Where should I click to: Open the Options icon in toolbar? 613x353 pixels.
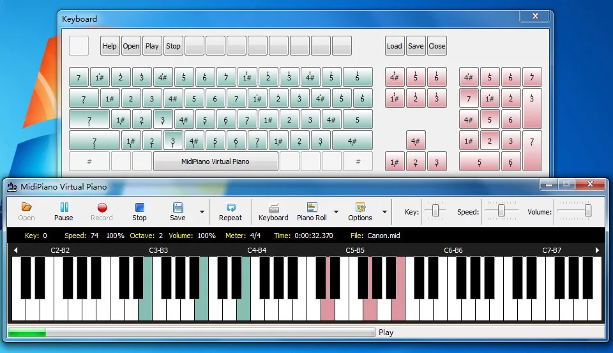(x=360, y=207)
